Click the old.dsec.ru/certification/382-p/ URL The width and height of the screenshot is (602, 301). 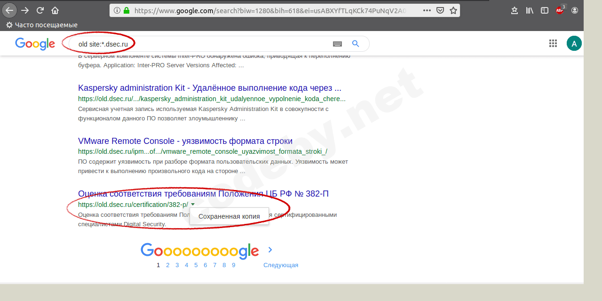[x=133, y=205]
